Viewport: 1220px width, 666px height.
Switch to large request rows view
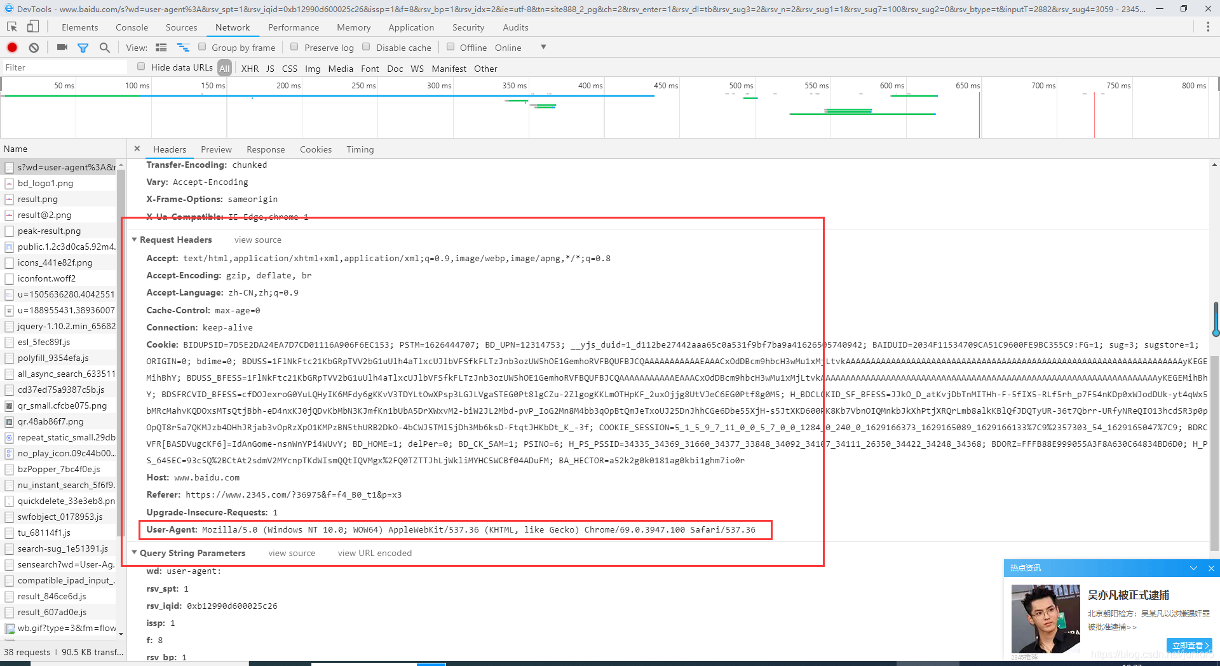tap(161, 48)
